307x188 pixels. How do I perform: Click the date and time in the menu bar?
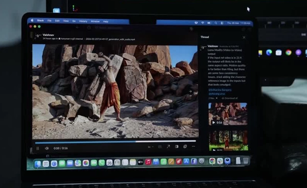pyautogui.click(x=238, y=24)
